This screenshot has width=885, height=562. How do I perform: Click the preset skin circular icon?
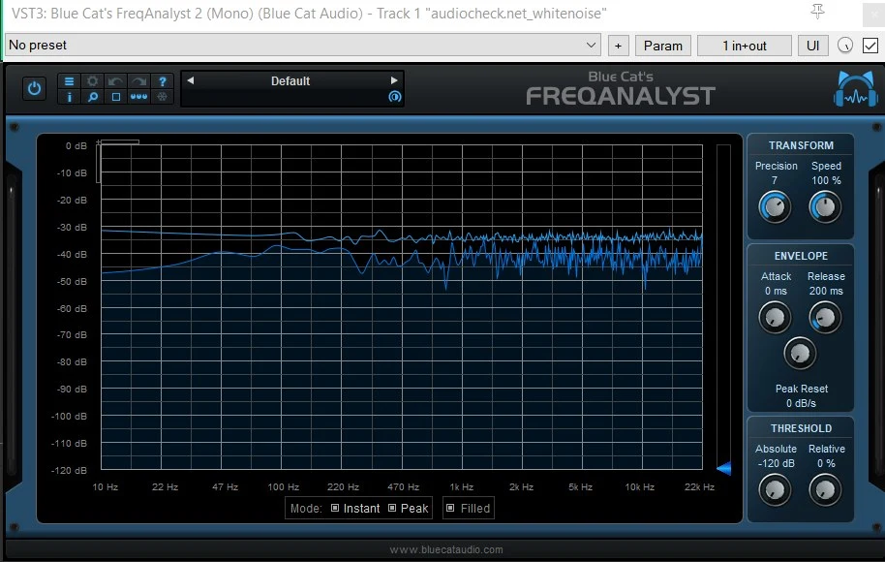tap(394, 97)
